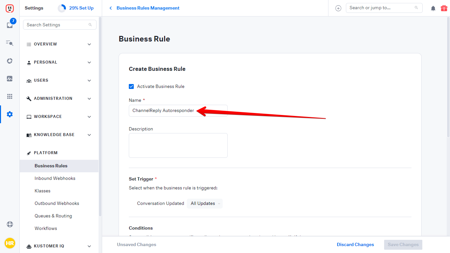Viewport: 450px width, 253px height.
Task: Open the All Updates trigger dropdown
Action: pyautogui.click(x=205, y=204)
